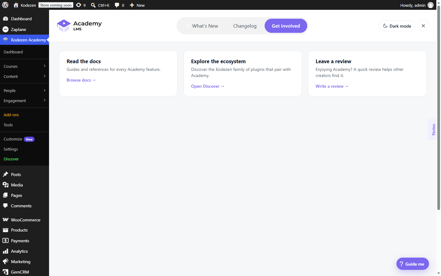Click the Academy LMS logo
The image size is (441, 276).
(79, 26)
